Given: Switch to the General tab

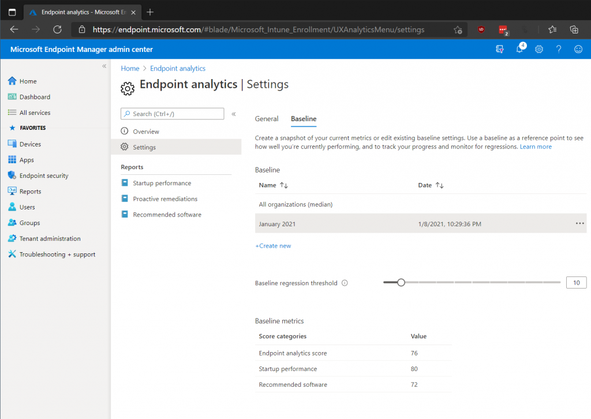Looking at the screenshot, I should pyautogui.click(x=267, y=119).
